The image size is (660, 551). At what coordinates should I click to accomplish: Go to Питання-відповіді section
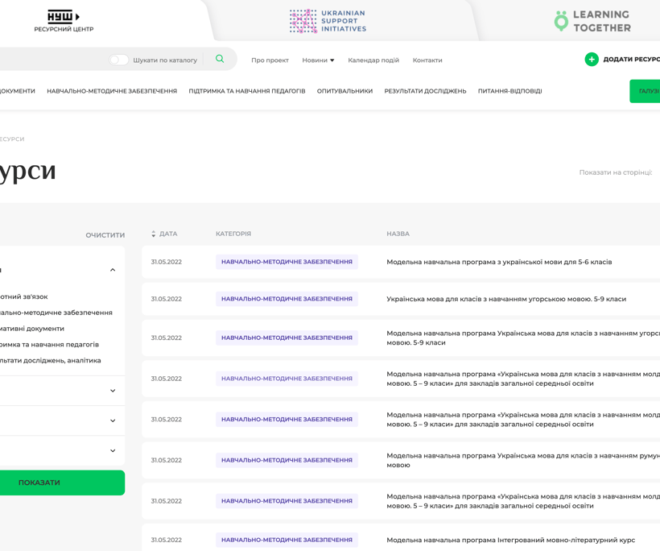(509, 91)
